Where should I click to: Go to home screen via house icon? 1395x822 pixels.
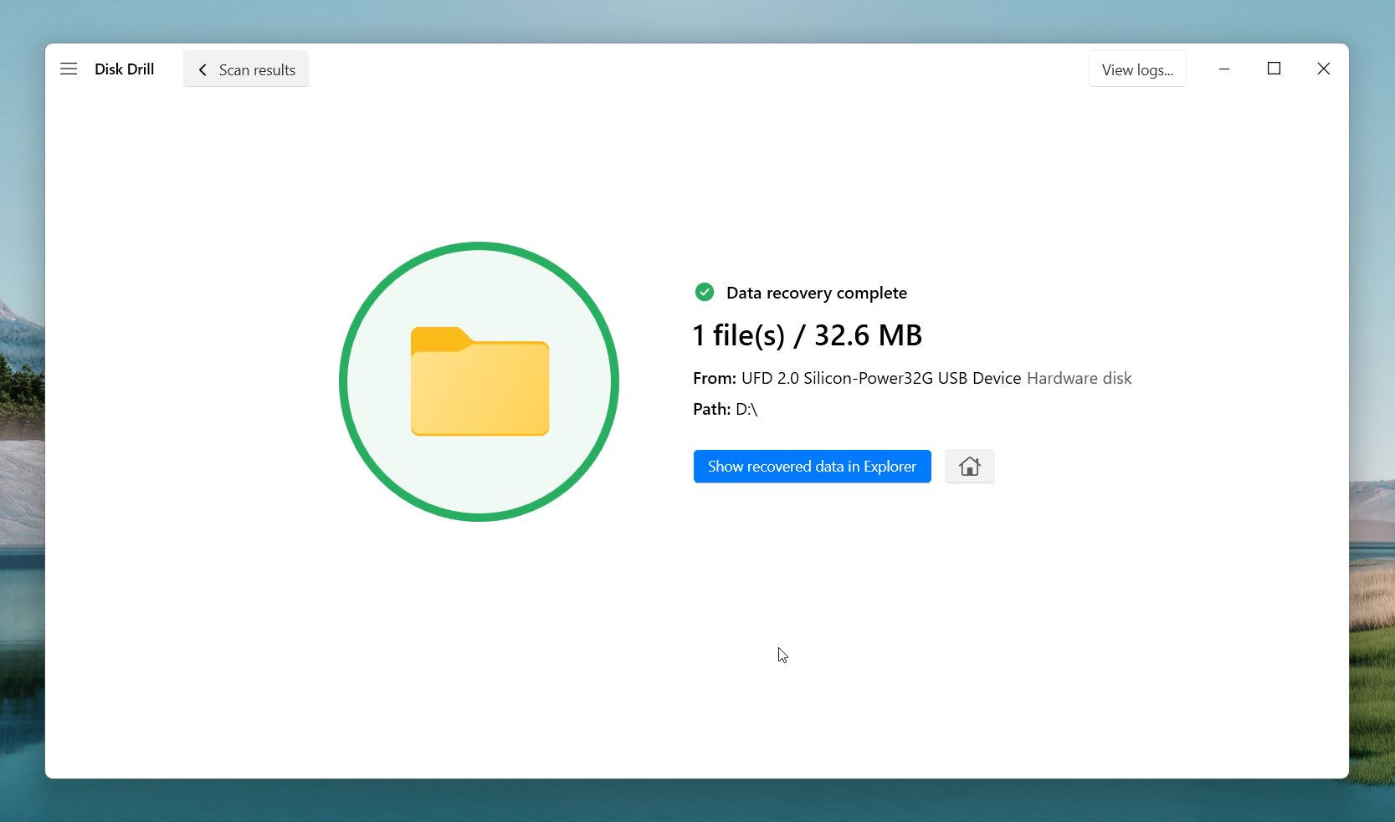click(x=969, y=467)
